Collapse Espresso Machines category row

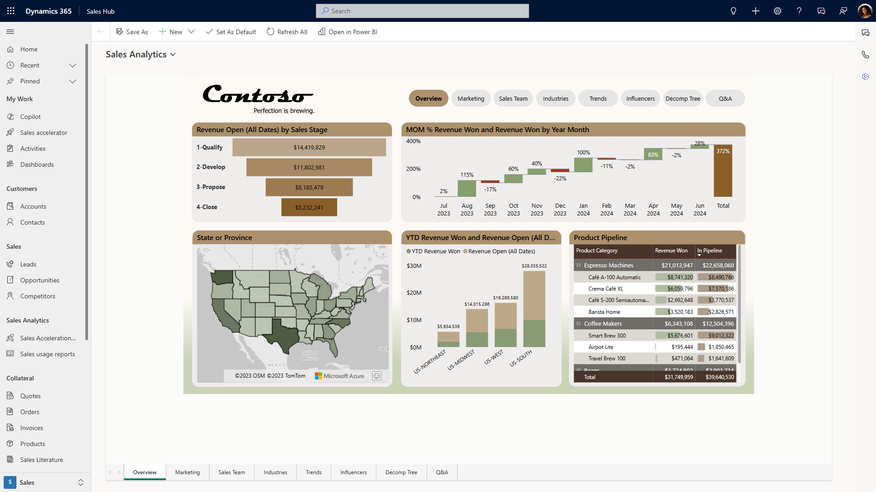(579, 265)
